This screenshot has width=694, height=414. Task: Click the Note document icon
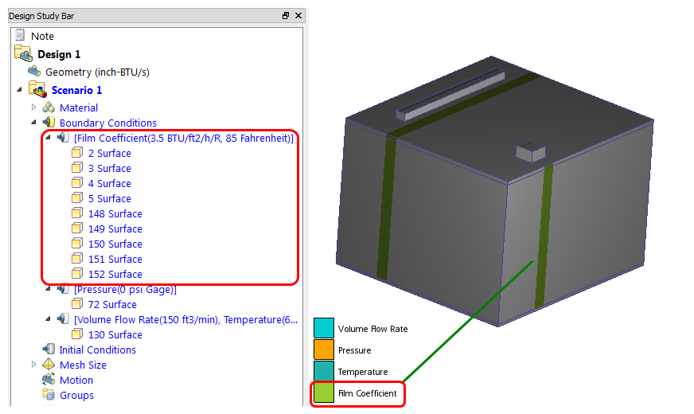pos(20,35)
